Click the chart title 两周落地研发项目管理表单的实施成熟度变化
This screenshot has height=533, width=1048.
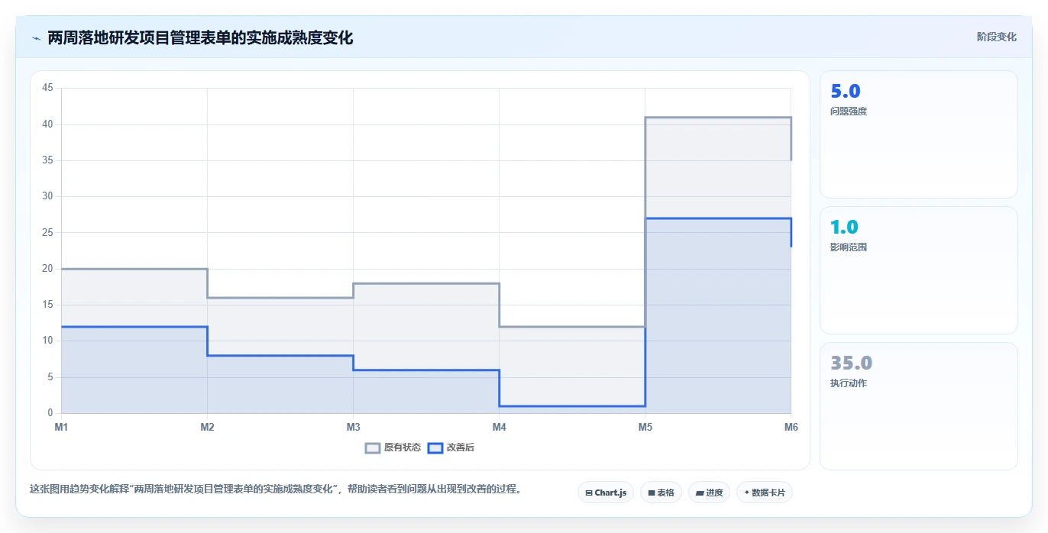tap(200, 37)
